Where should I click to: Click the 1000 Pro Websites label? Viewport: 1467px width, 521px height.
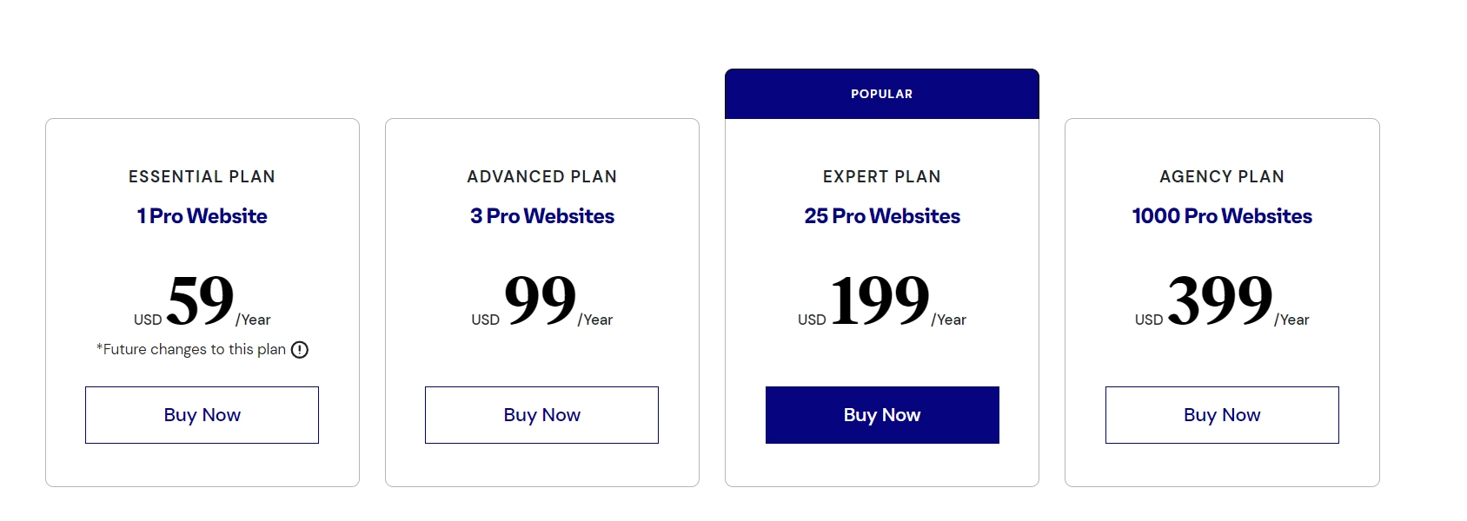(1221, 216)
